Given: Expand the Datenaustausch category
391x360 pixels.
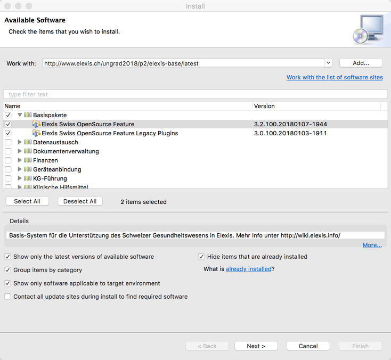Looking at the screenshot, I should (x=20, y=142).
